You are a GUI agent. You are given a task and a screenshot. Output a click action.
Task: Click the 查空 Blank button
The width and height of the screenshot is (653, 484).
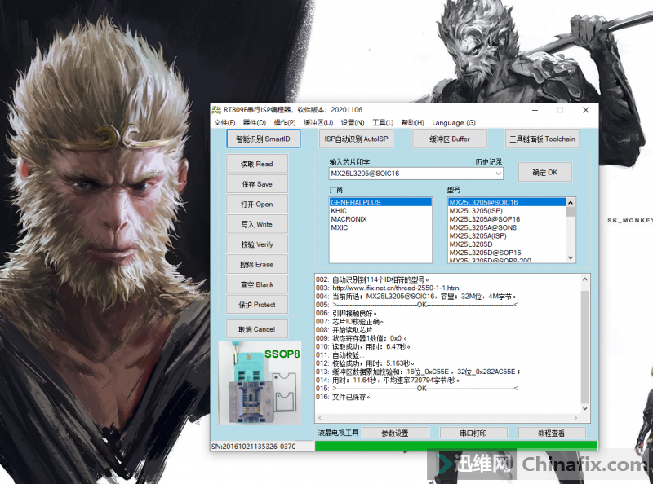tap(257, 284)
